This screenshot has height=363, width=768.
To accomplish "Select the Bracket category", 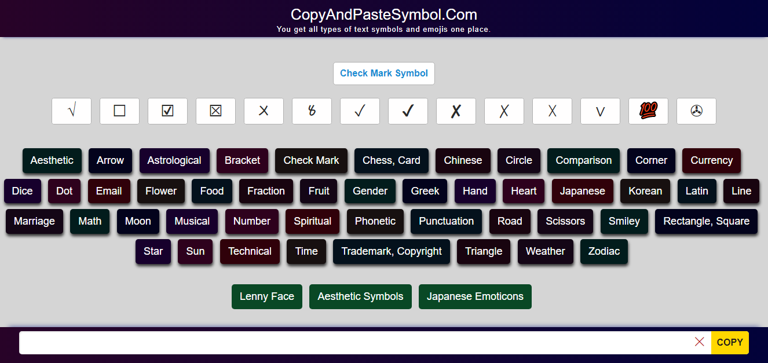I will coord(242,160).
